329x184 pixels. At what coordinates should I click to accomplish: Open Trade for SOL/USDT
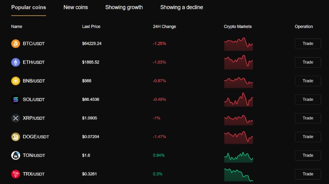[308, 100]
